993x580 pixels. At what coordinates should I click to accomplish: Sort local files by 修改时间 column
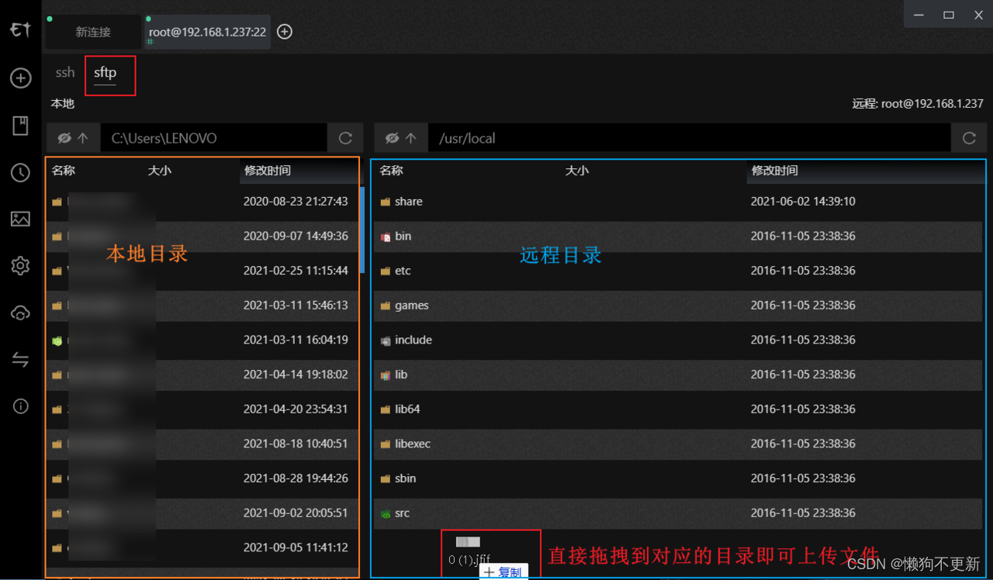(268, 171)
